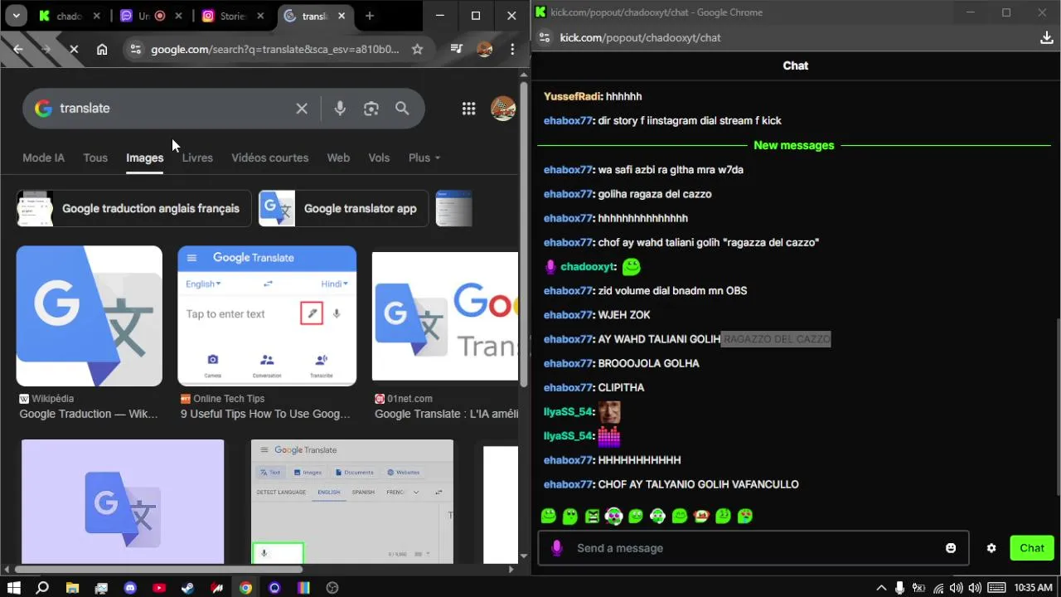Select 'Google translator app' suggestion chip
The image size is (1061, 597).
tap(343, 208)
